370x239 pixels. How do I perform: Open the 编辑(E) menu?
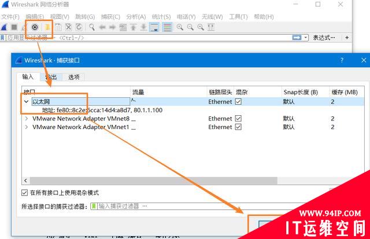tap(35, 17)
